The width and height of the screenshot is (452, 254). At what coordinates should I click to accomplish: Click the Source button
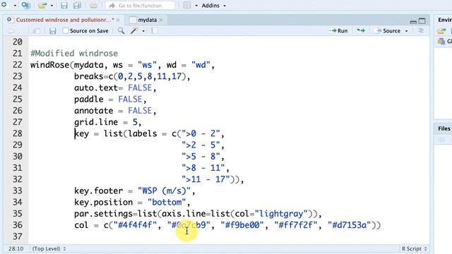[x=387, y=30]
